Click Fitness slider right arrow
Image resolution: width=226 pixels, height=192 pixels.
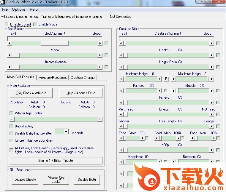click(211, 103)
